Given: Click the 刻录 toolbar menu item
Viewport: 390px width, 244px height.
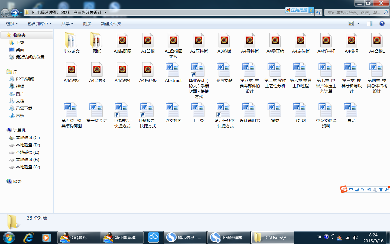Looking at the screenshot, I should pyautogui.click(x=87, y=24).
